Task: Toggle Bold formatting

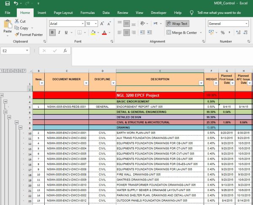Action: (x=53, y=32)
